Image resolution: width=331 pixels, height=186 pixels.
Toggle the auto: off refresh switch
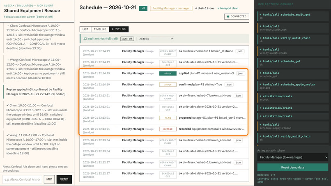[127, 39]
